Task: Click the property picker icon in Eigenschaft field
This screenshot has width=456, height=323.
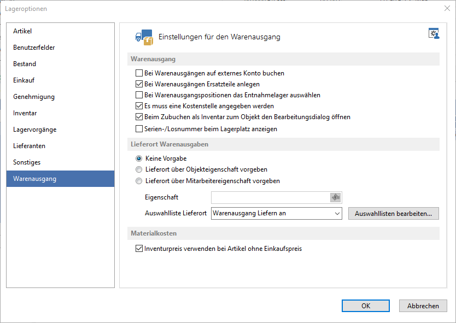Action: (336, 197)
